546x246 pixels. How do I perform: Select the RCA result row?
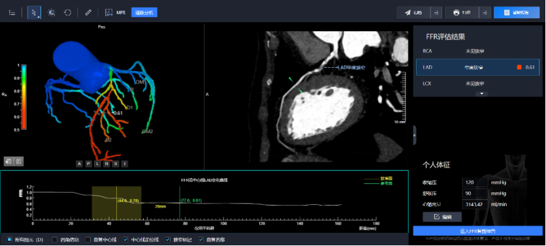[479, 51]
